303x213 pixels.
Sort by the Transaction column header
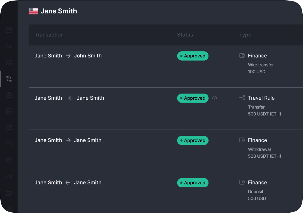(x=49, y=35)
